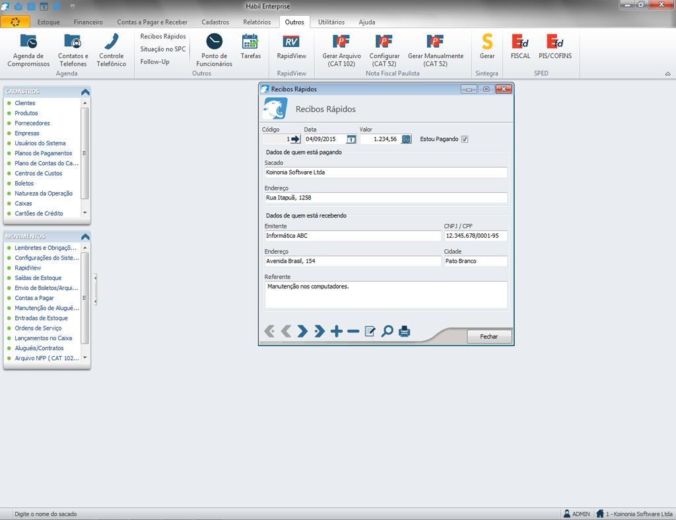
Task: Open Saídas de Estoque in Movimentos
Action: (x=38, y=278)
